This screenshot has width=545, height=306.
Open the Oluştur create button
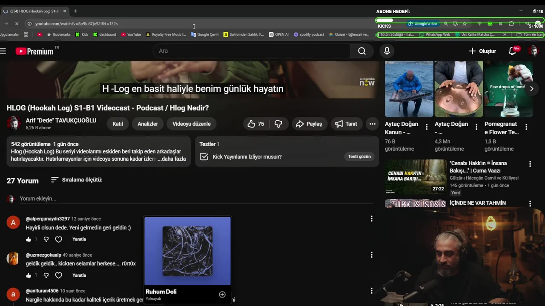[x=482, y=51]
